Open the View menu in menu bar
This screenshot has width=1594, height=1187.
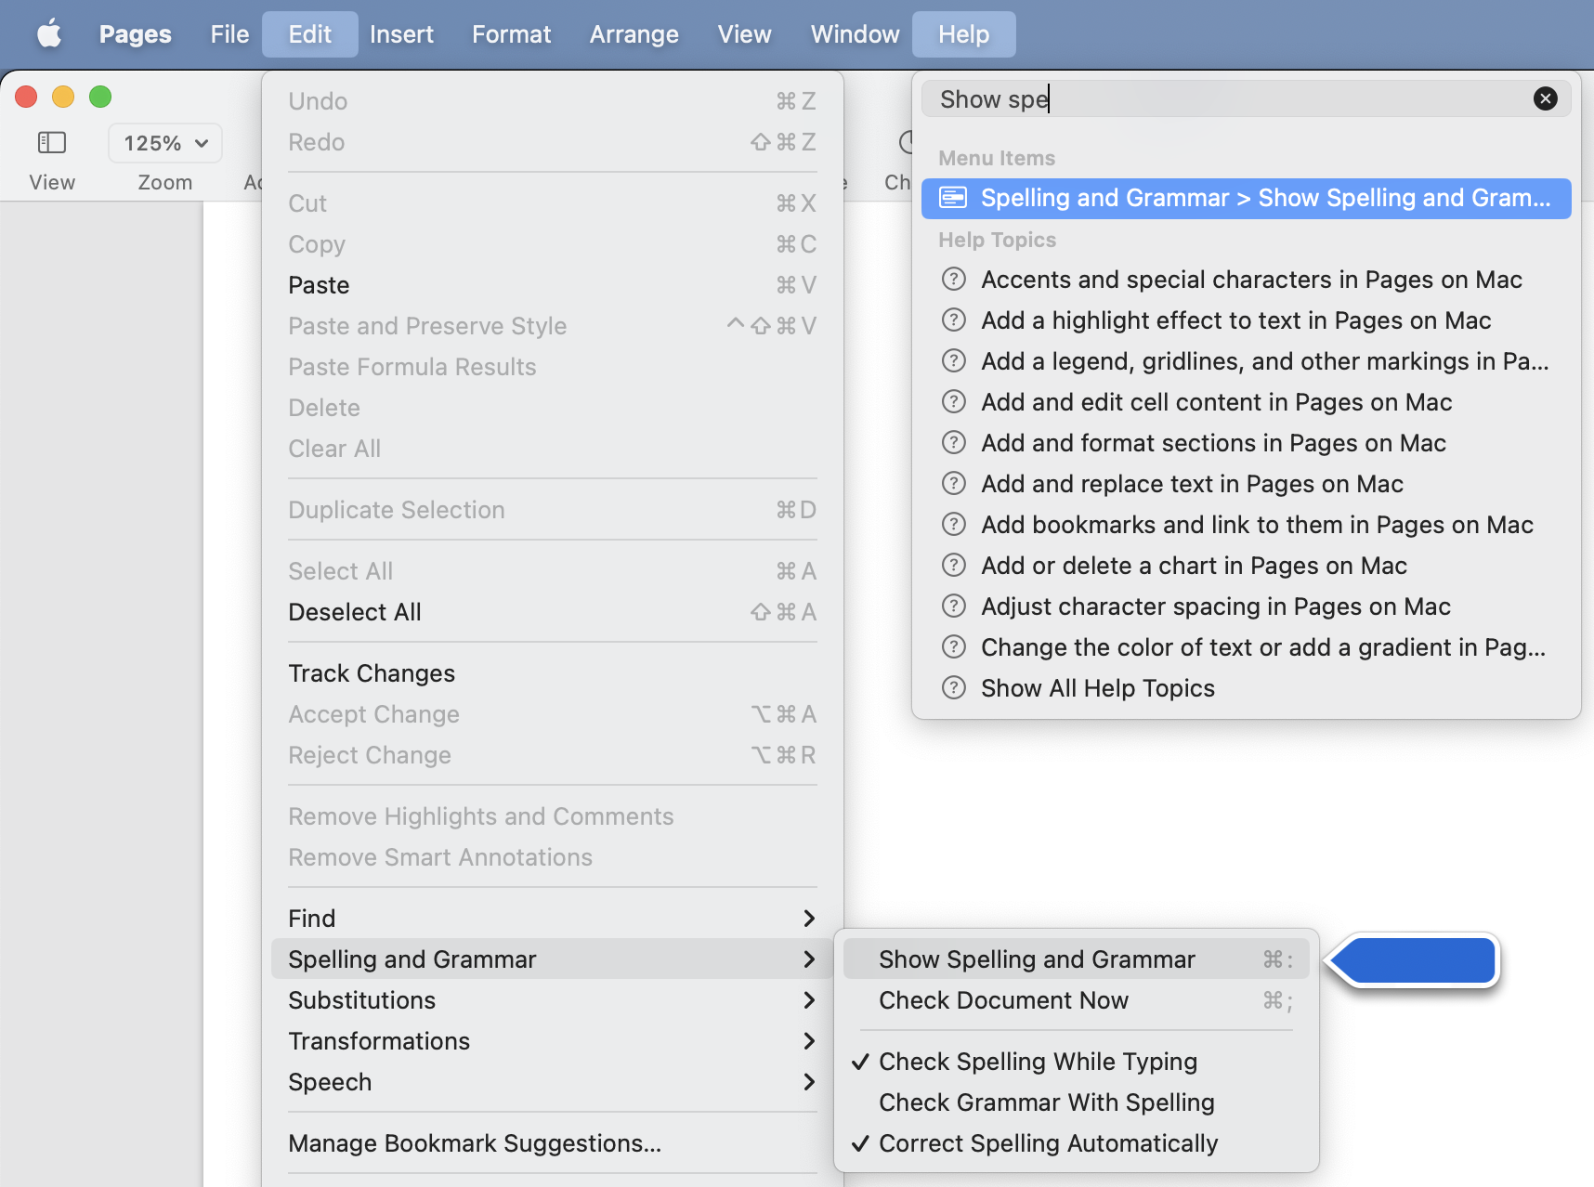point(744,34)
